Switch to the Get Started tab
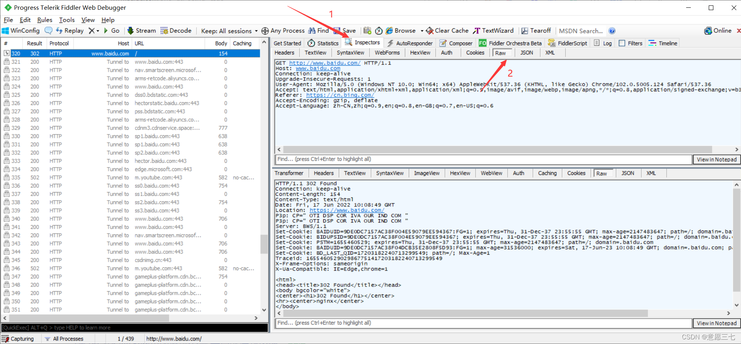The image size is (741, 344). tap(287, 43)
